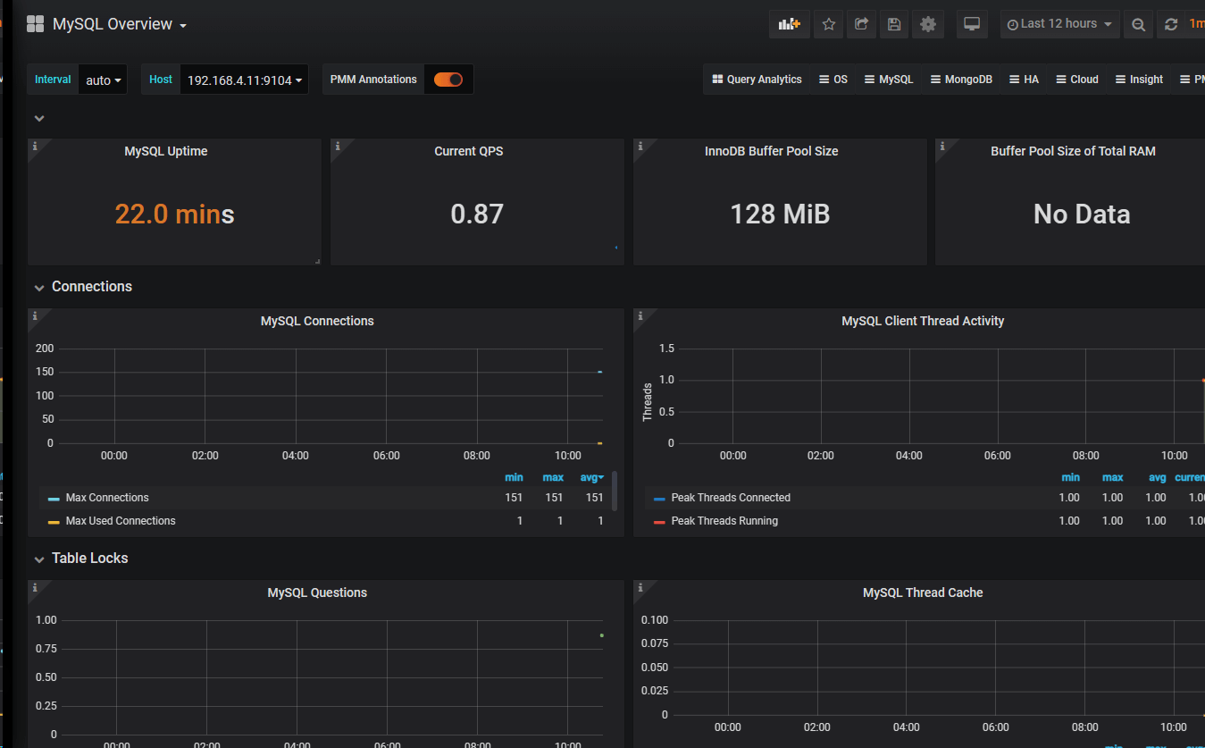
Task: Expand the untitled top row chevron
Action: (39, 118)
